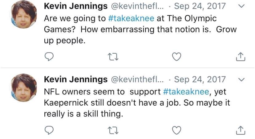Click Kevin Jennings name on second tweet
This screenshot has height=139, width=255.
pos(76,79)
